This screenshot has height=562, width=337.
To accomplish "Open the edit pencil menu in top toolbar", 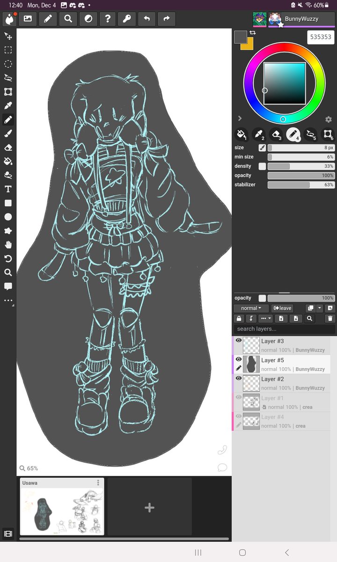I will coord(48,19).
